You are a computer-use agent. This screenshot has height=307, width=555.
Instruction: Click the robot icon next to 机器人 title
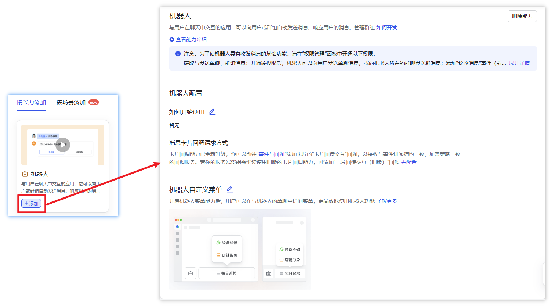point(25,174)
